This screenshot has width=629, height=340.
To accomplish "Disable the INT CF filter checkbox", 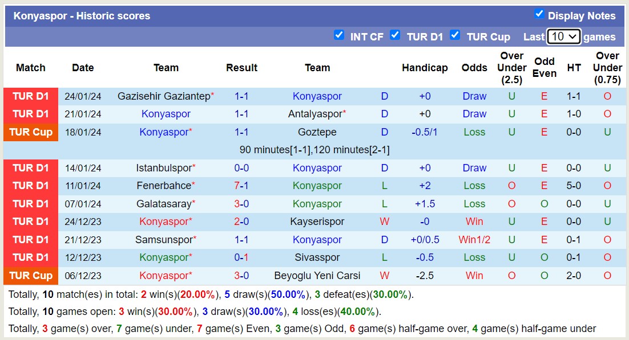I will click(x=339, y=35).
